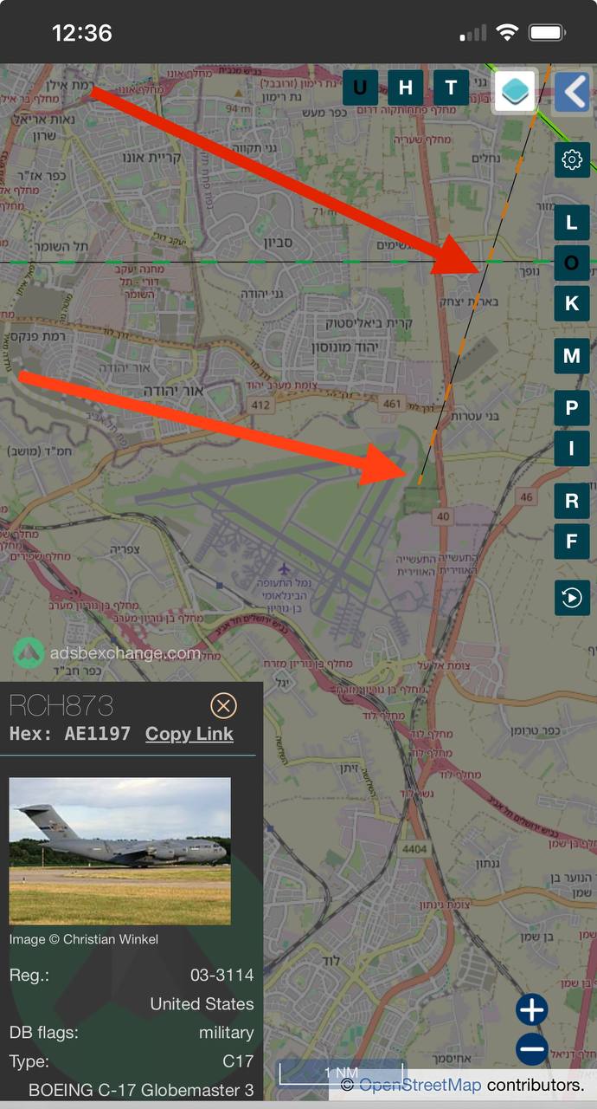Toggle the T button in top bar
The image size is (597, 1109).
click(x=451, y=88)
